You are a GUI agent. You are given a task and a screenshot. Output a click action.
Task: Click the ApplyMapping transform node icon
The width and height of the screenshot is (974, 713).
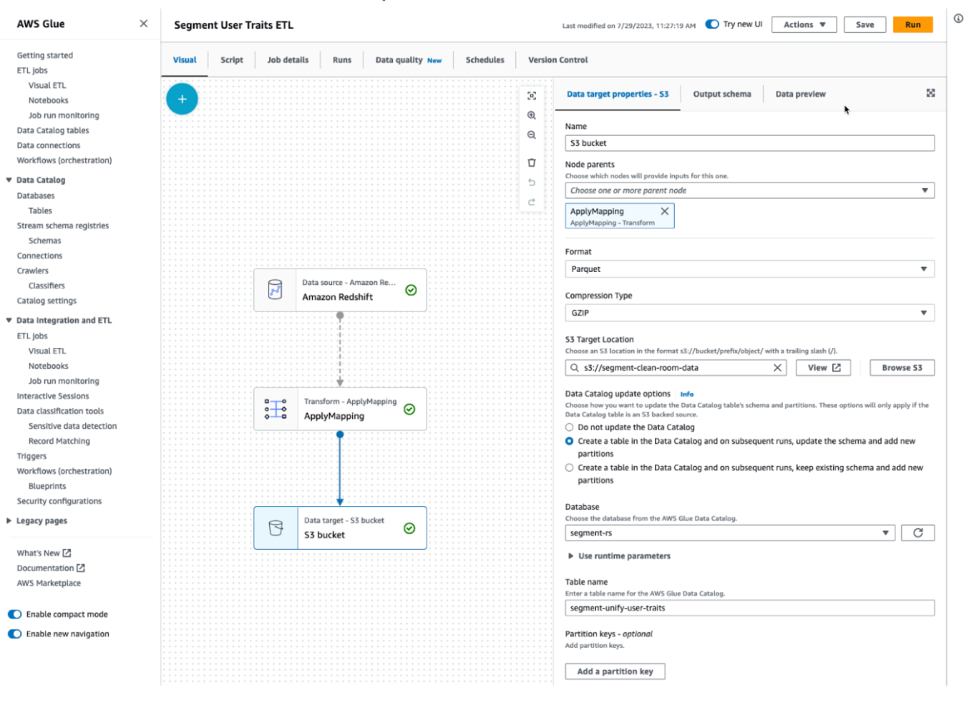[x=276, y=409]
